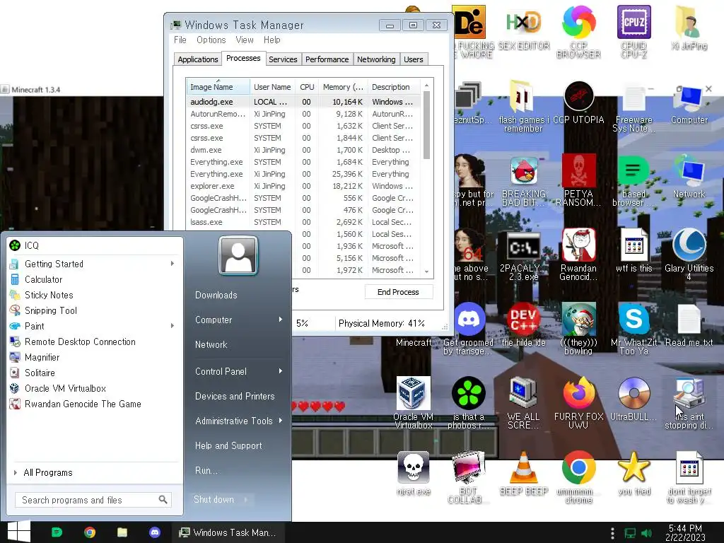Open Downloads from Start menu

[x=216, y=295]
